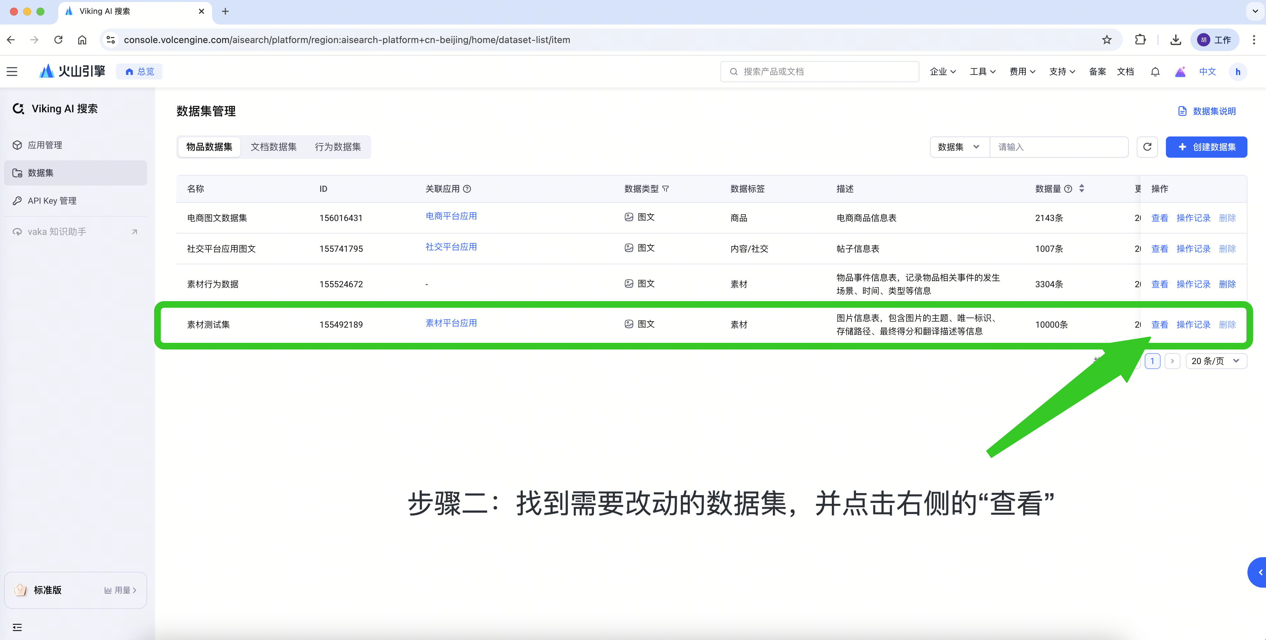The width and height of the screenshot is (1266, 640).
Task: Collapse the sidebar via bottom-left icon
Action: (x=17, y=627)
